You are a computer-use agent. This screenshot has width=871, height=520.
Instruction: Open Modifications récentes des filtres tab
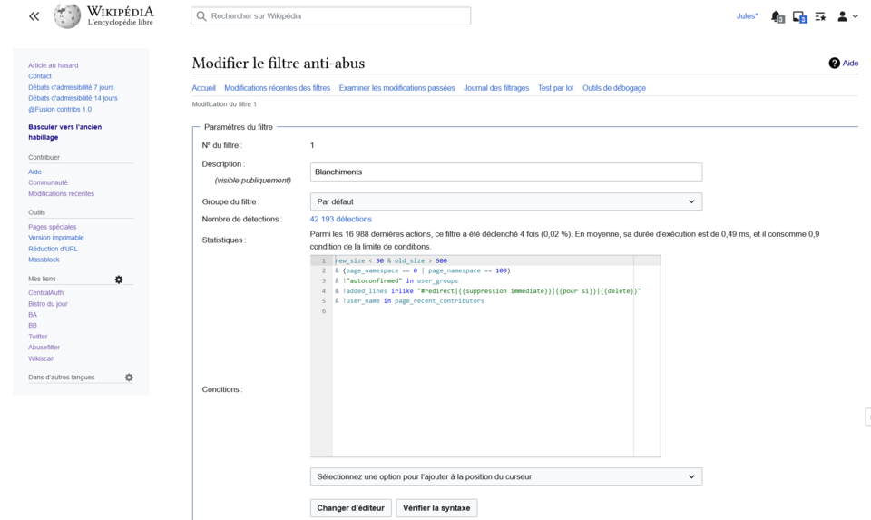pos(278,88)
